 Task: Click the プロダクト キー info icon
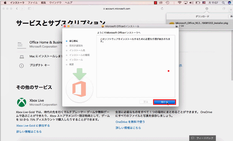(21, 66)
